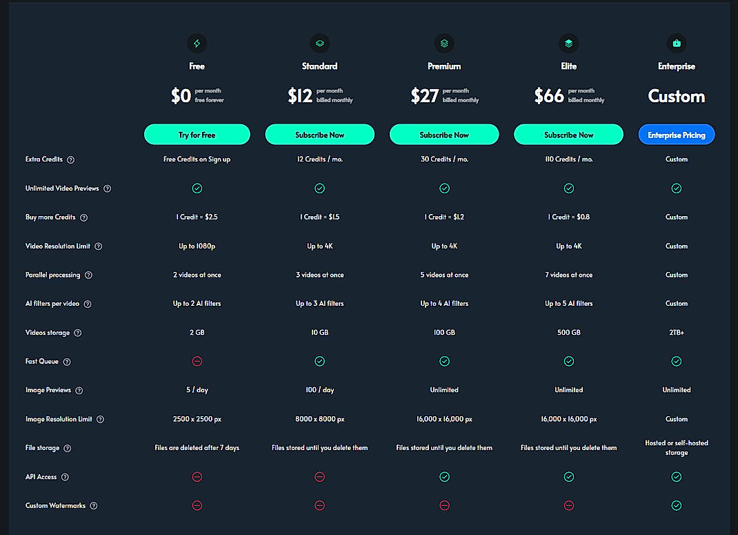Image resolution: width=738 pixels, height=535 pixels.
Task: Click the 'Custom Watermarks' row label
Action: coord(56,506)
